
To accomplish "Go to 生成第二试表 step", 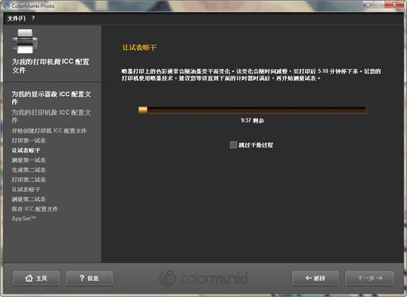I will 29,170.
